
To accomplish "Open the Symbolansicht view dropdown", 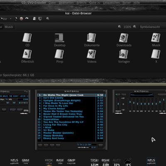I will 152,27.
